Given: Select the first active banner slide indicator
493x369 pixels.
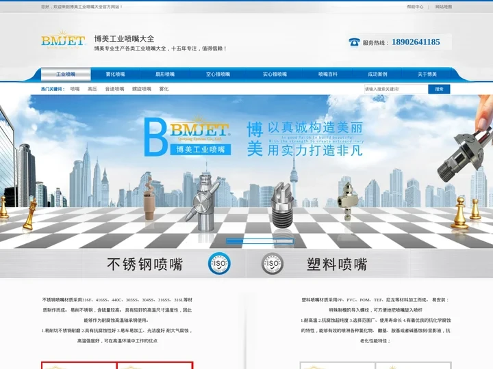Looking at the screenshot, I should point(234,241).
